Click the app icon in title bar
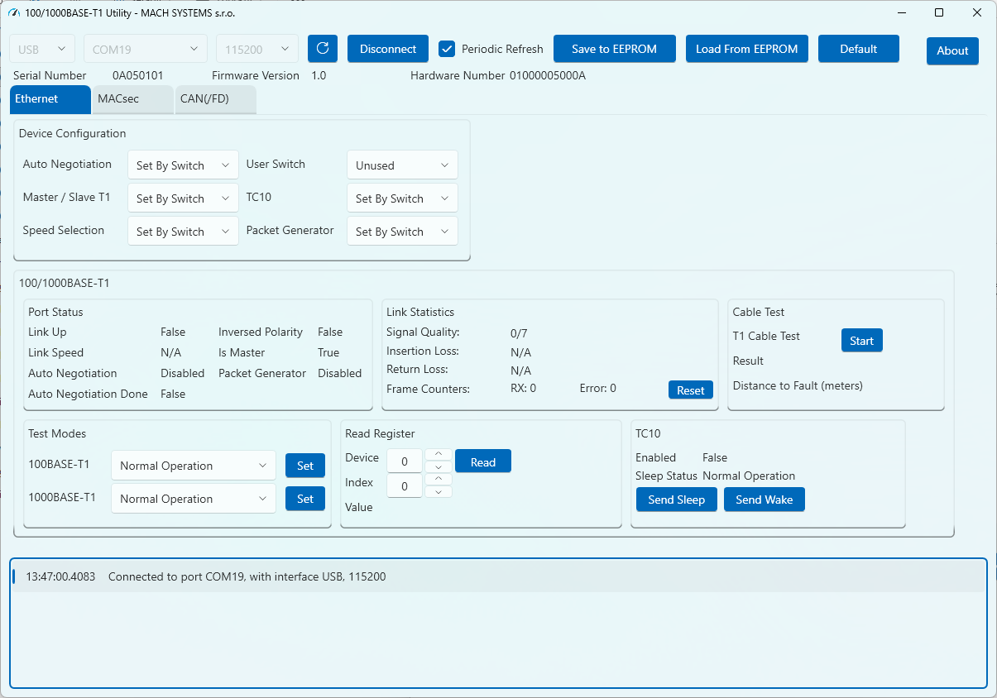The height and width of the screenshot is (698, 997). [x=12, y=12]
